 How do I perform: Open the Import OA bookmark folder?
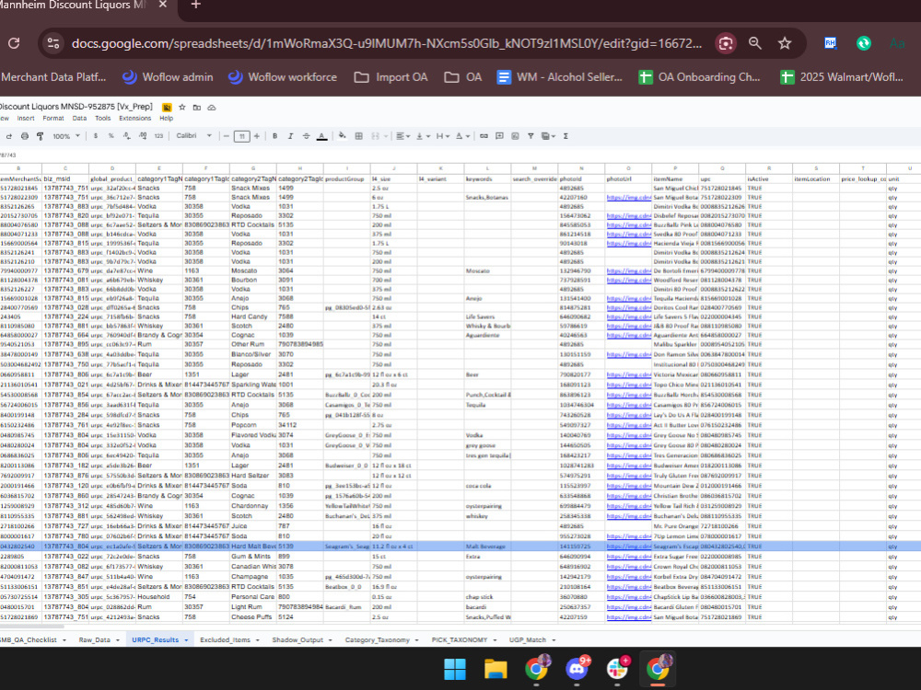(x=391, y=77)
